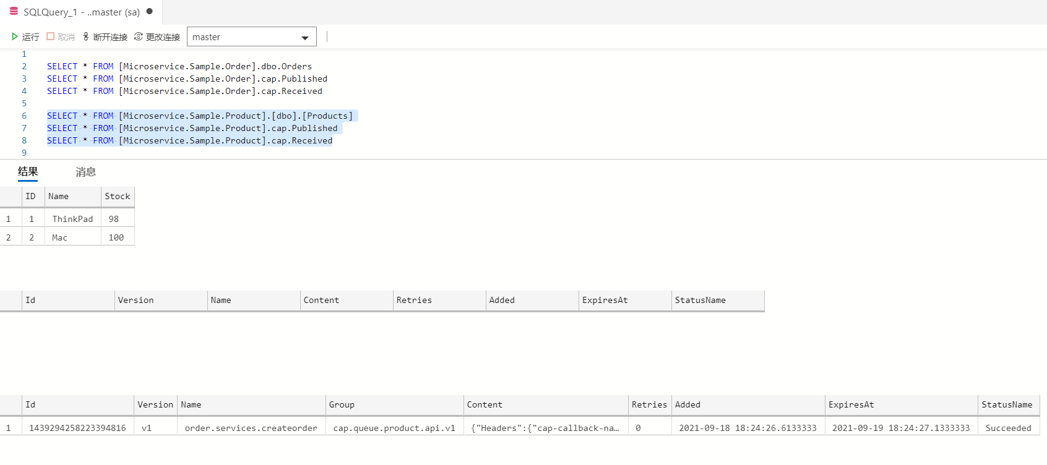The width and height of the screenshot is (1047, 465).
Task: Switch to the 消息 messages tab
Action: [x=85, y=172]
